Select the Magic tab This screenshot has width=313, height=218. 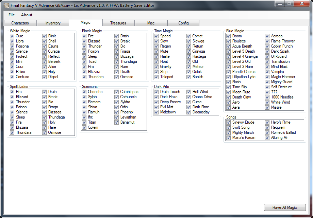[86, 22]
